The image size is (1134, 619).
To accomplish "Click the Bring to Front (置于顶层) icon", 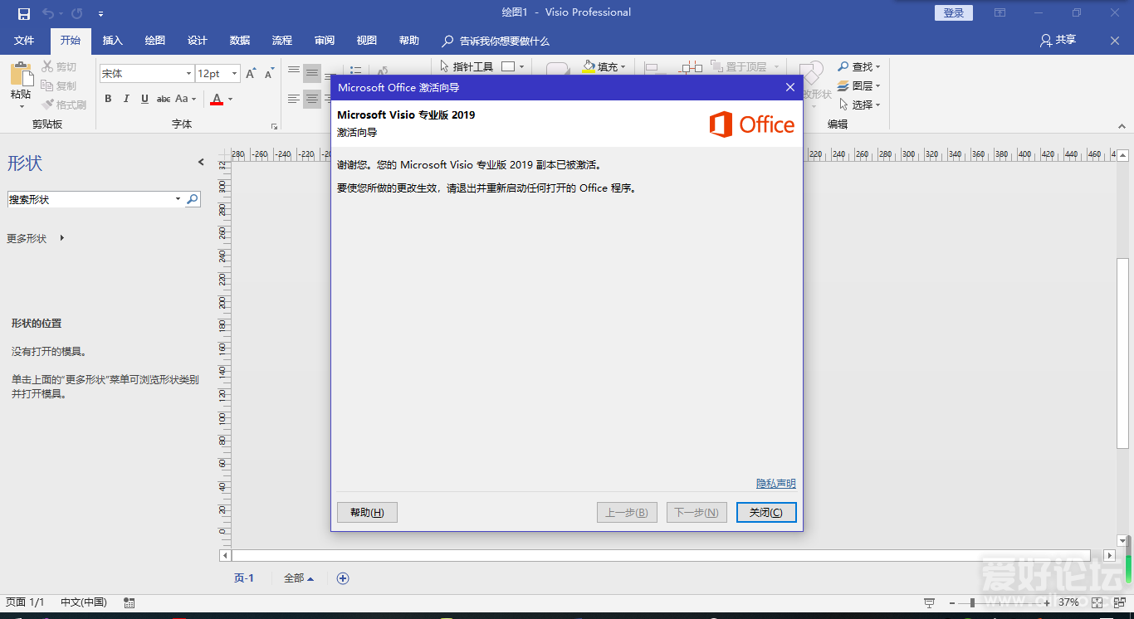I will (x=717, y=66).
